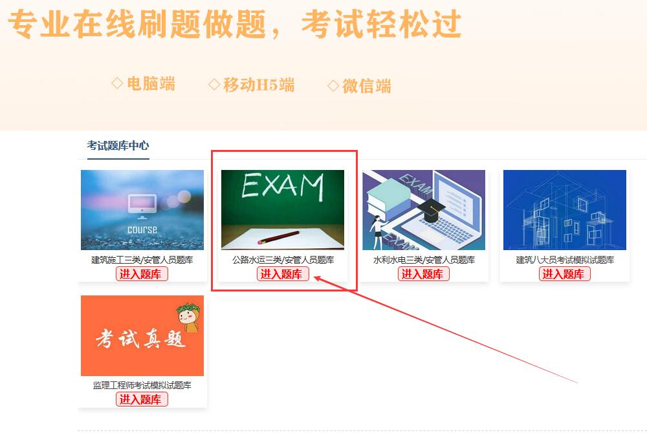647x433 pixels.
Task: Open the 建筑施工三类/安管人员题库 title link
Action: [x=142, y=260]
